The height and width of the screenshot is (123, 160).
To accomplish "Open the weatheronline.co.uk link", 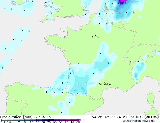I will pyautogui.click(x=139, y=121).
